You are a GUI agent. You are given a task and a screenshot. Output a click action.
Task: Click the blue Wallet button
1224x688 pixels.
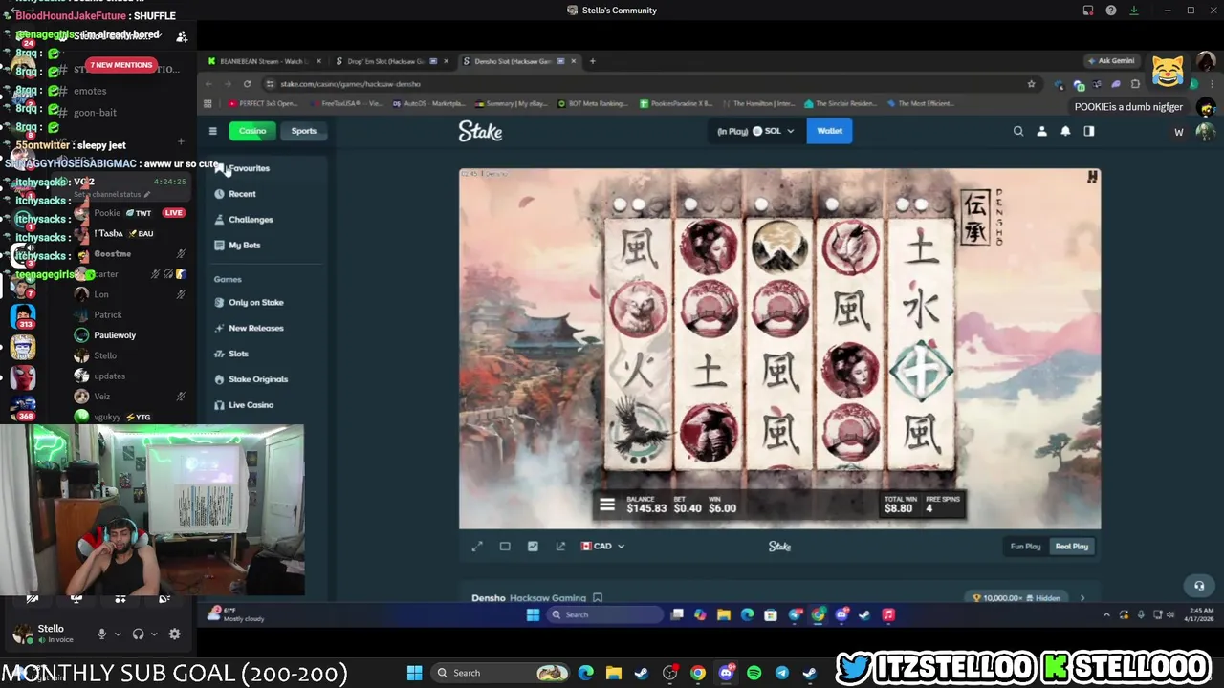click(829, 131)
